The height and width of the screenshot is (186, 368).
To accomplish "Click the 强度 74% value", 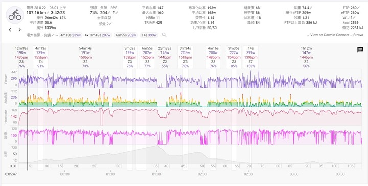I will [94, 13].
